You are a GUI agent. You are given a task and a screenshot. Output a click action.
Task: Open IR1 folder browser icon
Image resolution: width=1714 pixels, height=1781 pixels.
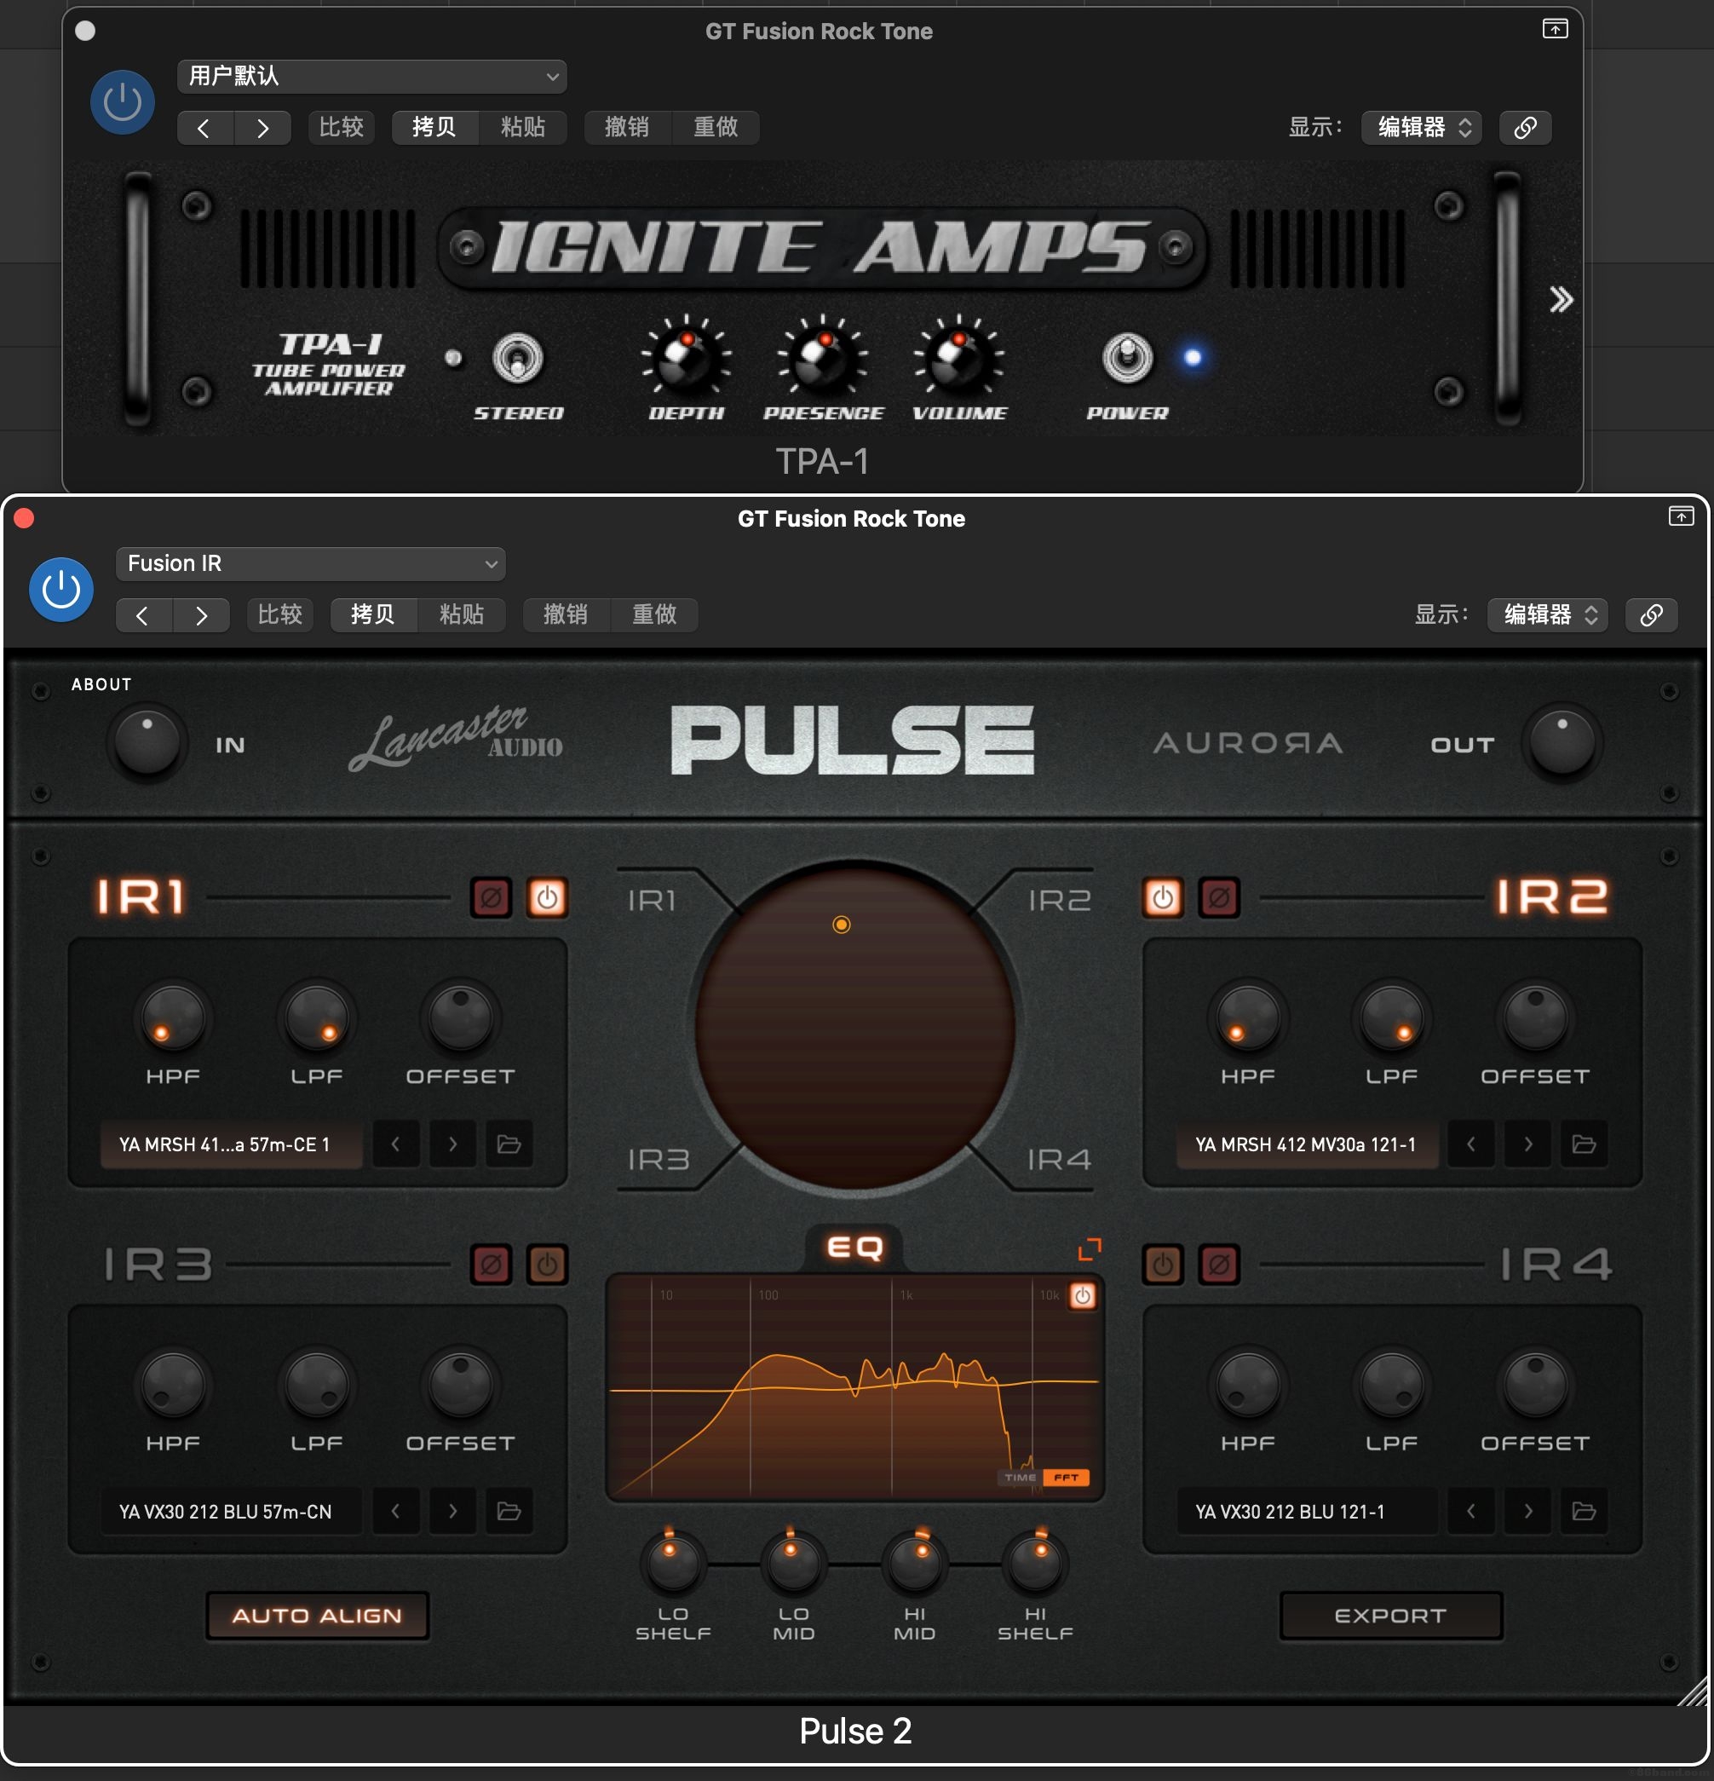pyautogui.click(x=509, y=1144)
